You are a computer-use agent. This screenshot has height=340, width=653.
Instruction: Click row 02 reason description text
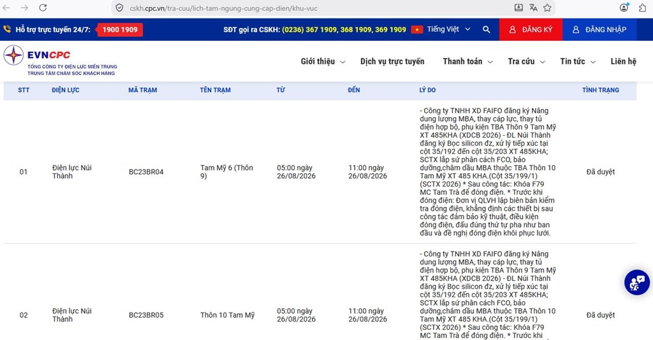click(488, 295)
